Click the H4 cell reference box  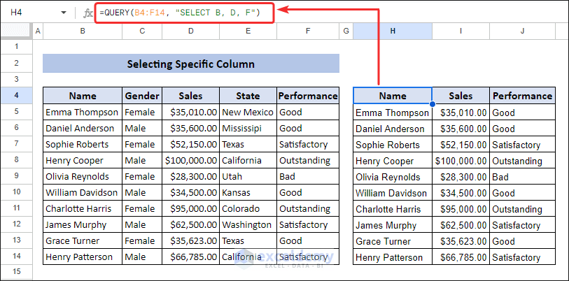coord(28,13)
